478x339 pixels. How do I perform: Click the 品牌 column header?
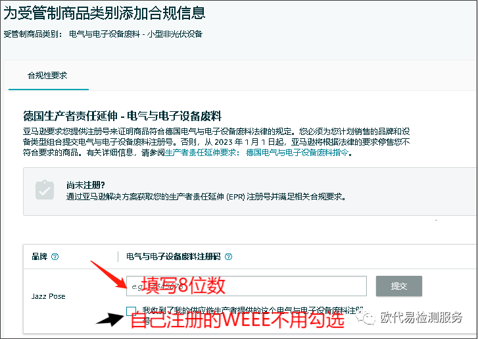click(x=39, y=257)
